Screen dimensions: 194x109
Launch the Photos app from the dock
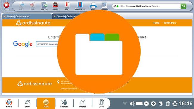point(83,103)
